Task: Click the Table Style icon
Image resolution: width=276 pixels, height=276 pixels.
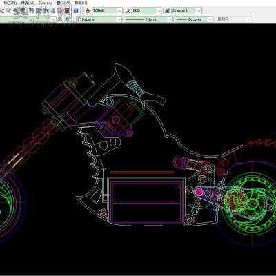Action: 167,10
